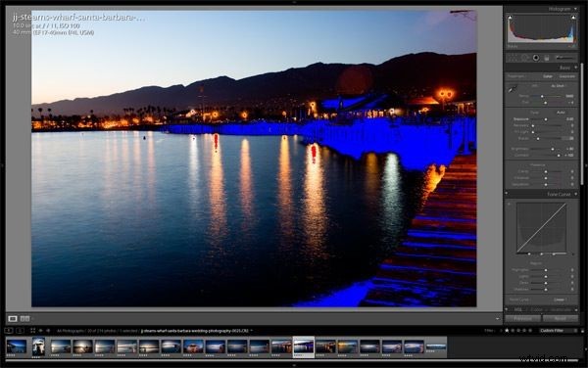Open the filmstrip grid view icon
The width and height of the screenshot is (588, 368).
33,331
